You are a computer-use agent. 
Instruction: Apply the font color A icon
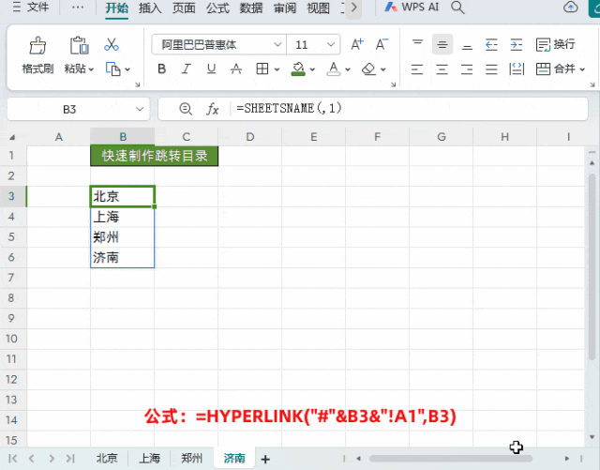(334, 69)
